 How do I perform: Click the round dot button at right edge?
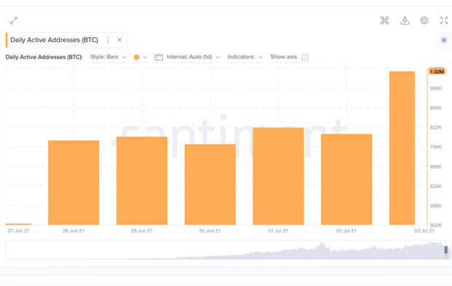coord(444,40)
